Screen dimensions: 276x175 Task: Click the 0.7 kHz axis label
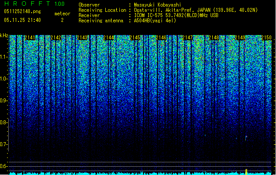(x=4, y=144)
